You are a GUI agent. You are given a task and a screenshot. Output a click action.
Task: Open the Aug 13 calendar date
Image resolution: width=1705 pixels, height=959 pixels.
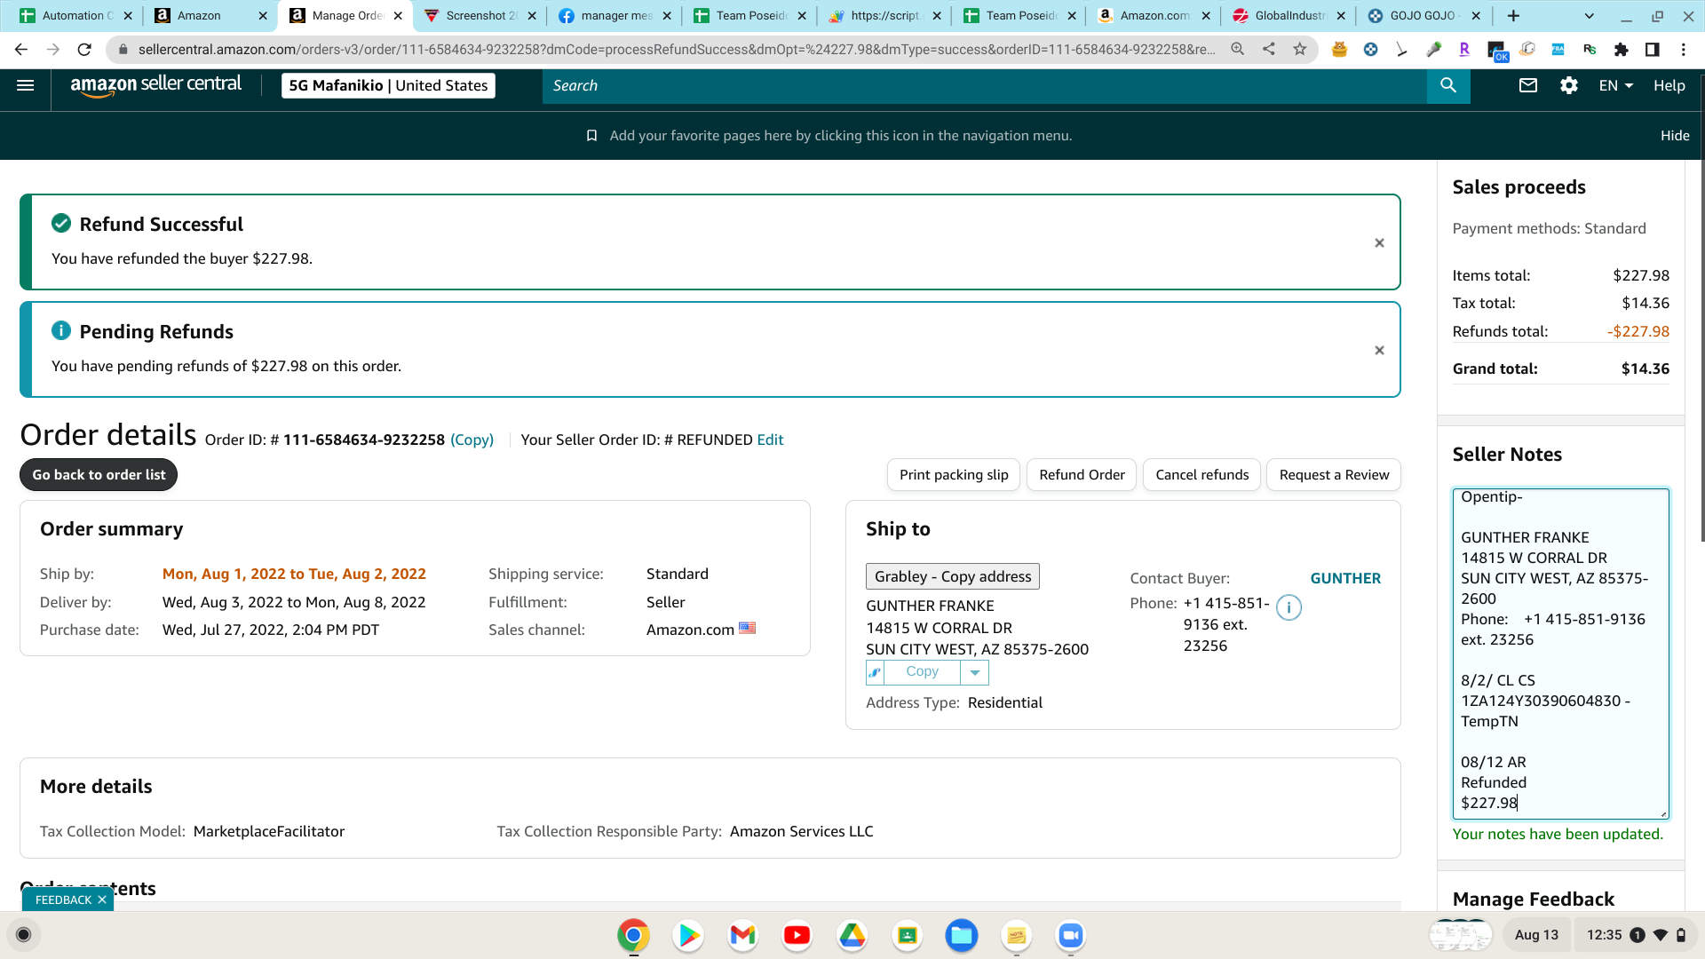1536,935
